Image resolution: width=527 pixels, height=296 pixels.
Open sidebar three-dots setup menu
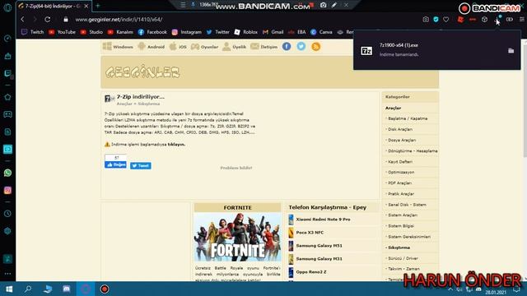(x=7, y=274)
